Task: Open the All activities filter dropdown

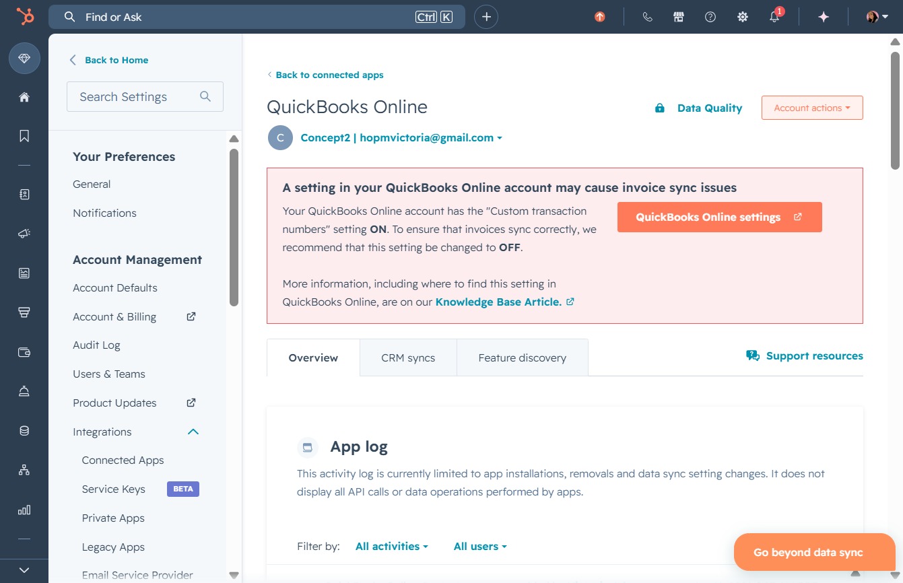Action: click(x=392, y=547)
